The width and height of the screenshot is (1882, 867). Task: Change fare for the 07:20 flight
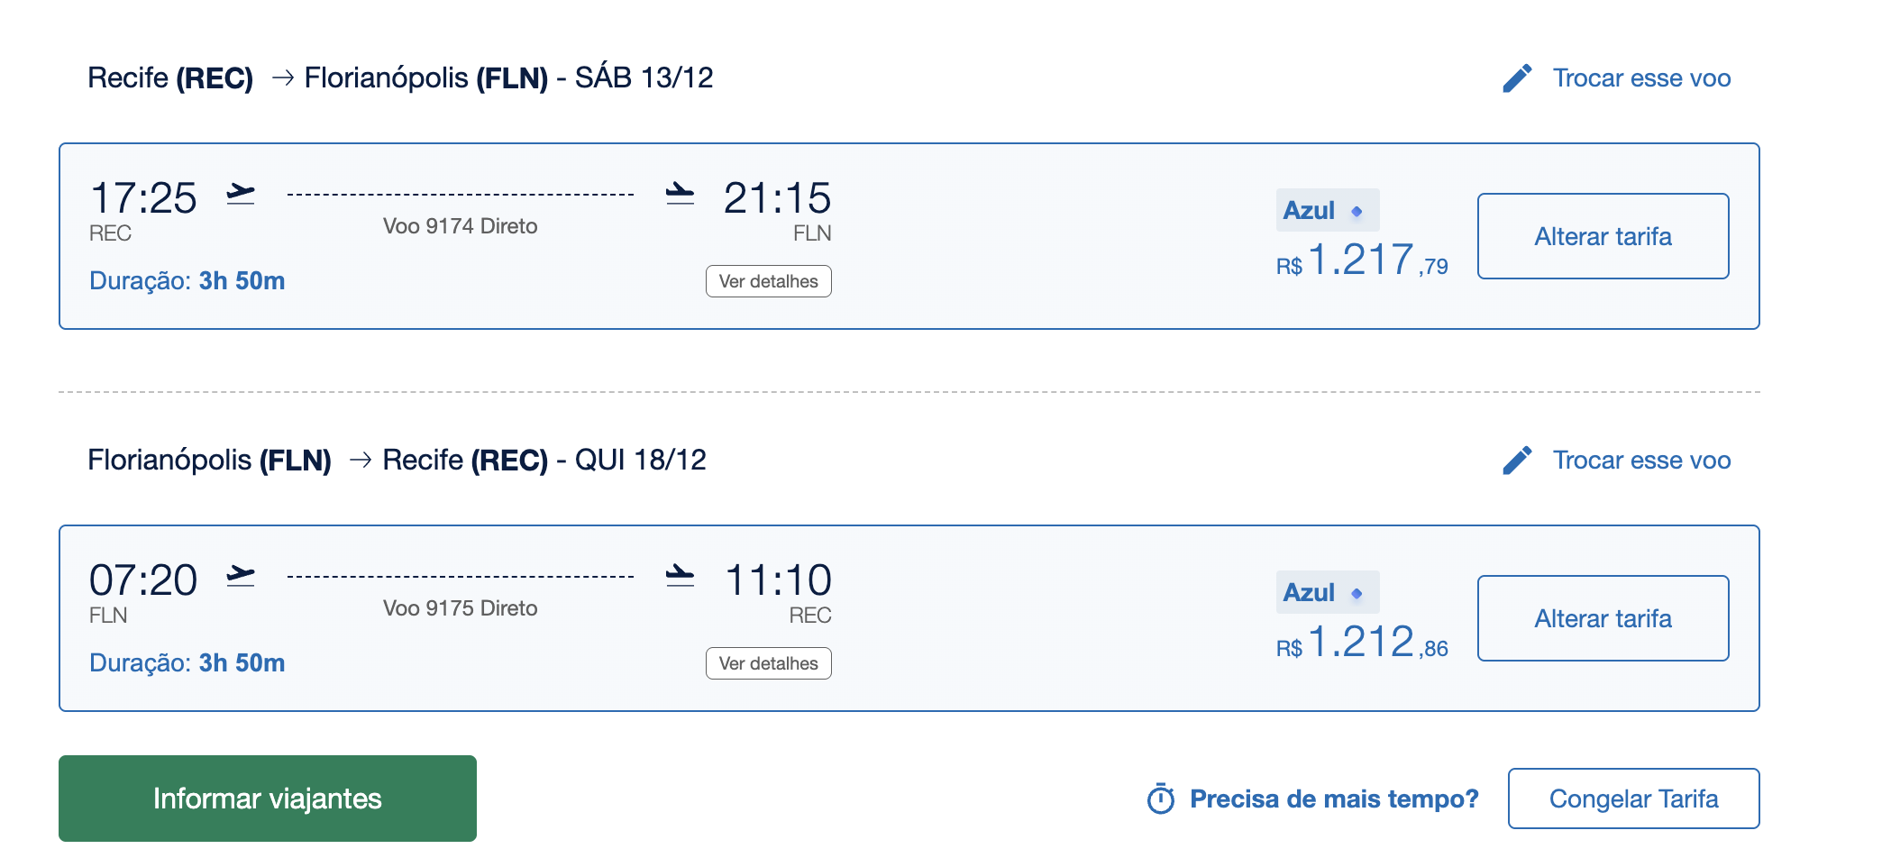tap(1603, 618)
